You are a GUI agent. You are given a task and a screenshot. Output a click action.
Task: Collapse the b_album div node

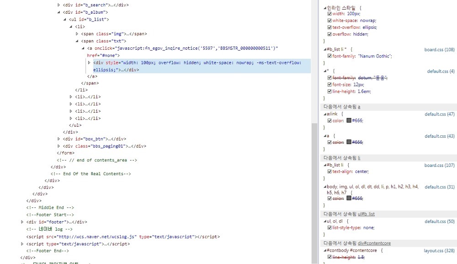click(x=58, y=12)
